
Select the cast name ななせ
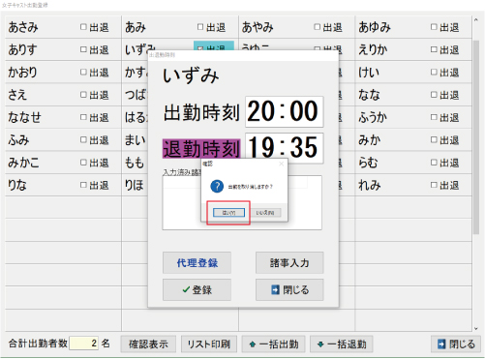[x=24, y=117]
